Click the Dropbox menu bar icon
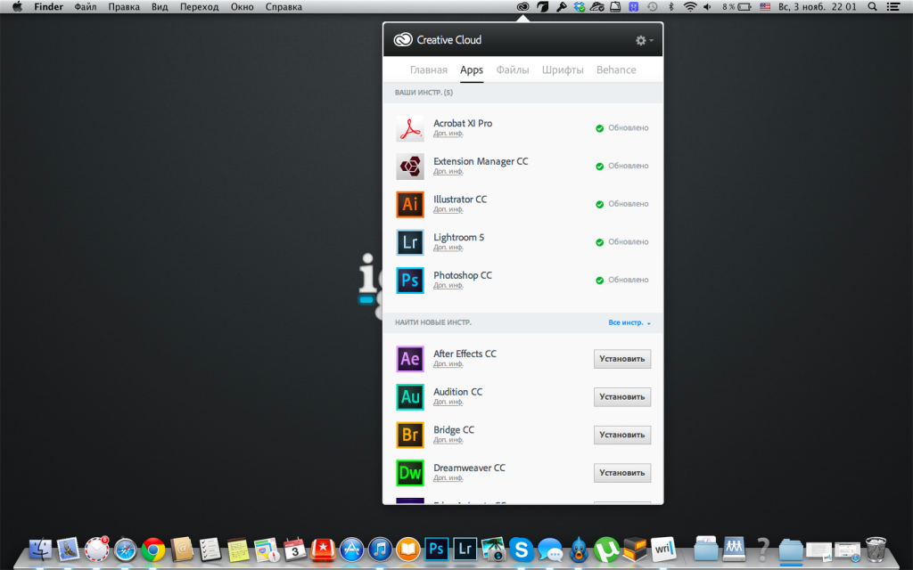Viewport: 913px width, 570px height. (579, 7)
